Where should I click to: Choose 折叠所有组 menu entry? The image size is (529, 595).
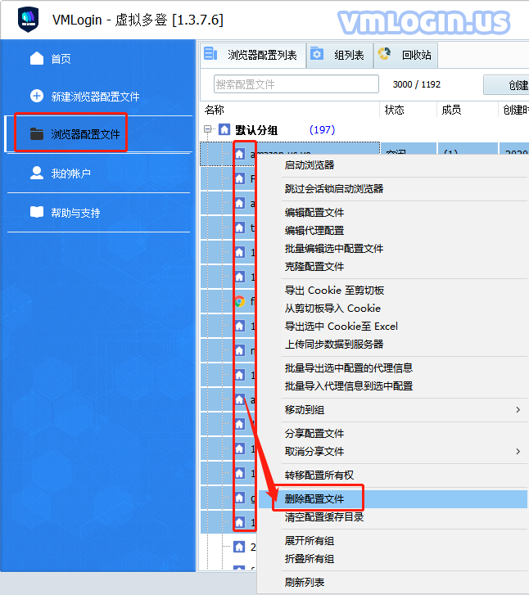coord(310,558)
